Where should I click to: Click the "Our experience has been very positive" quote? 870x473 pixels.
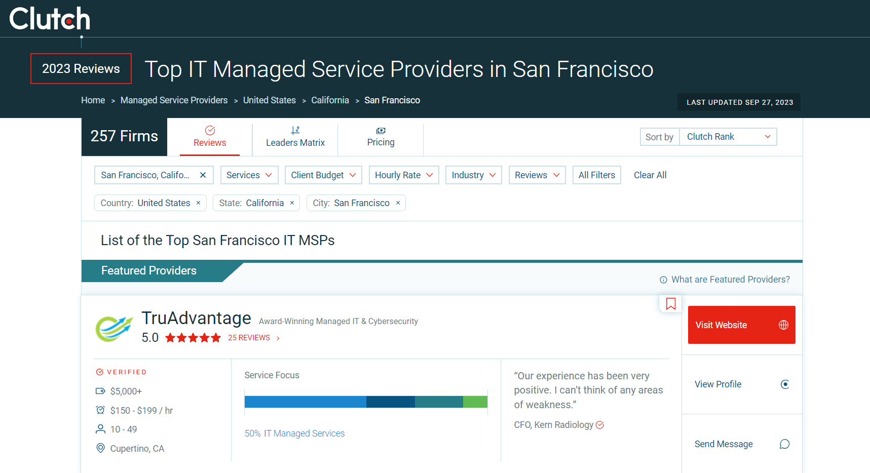[588, 390]
